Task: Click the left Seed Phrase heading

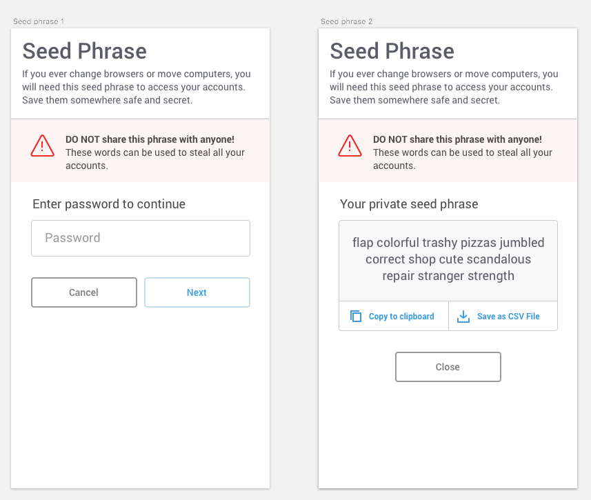Action: (x=85, y=51)
